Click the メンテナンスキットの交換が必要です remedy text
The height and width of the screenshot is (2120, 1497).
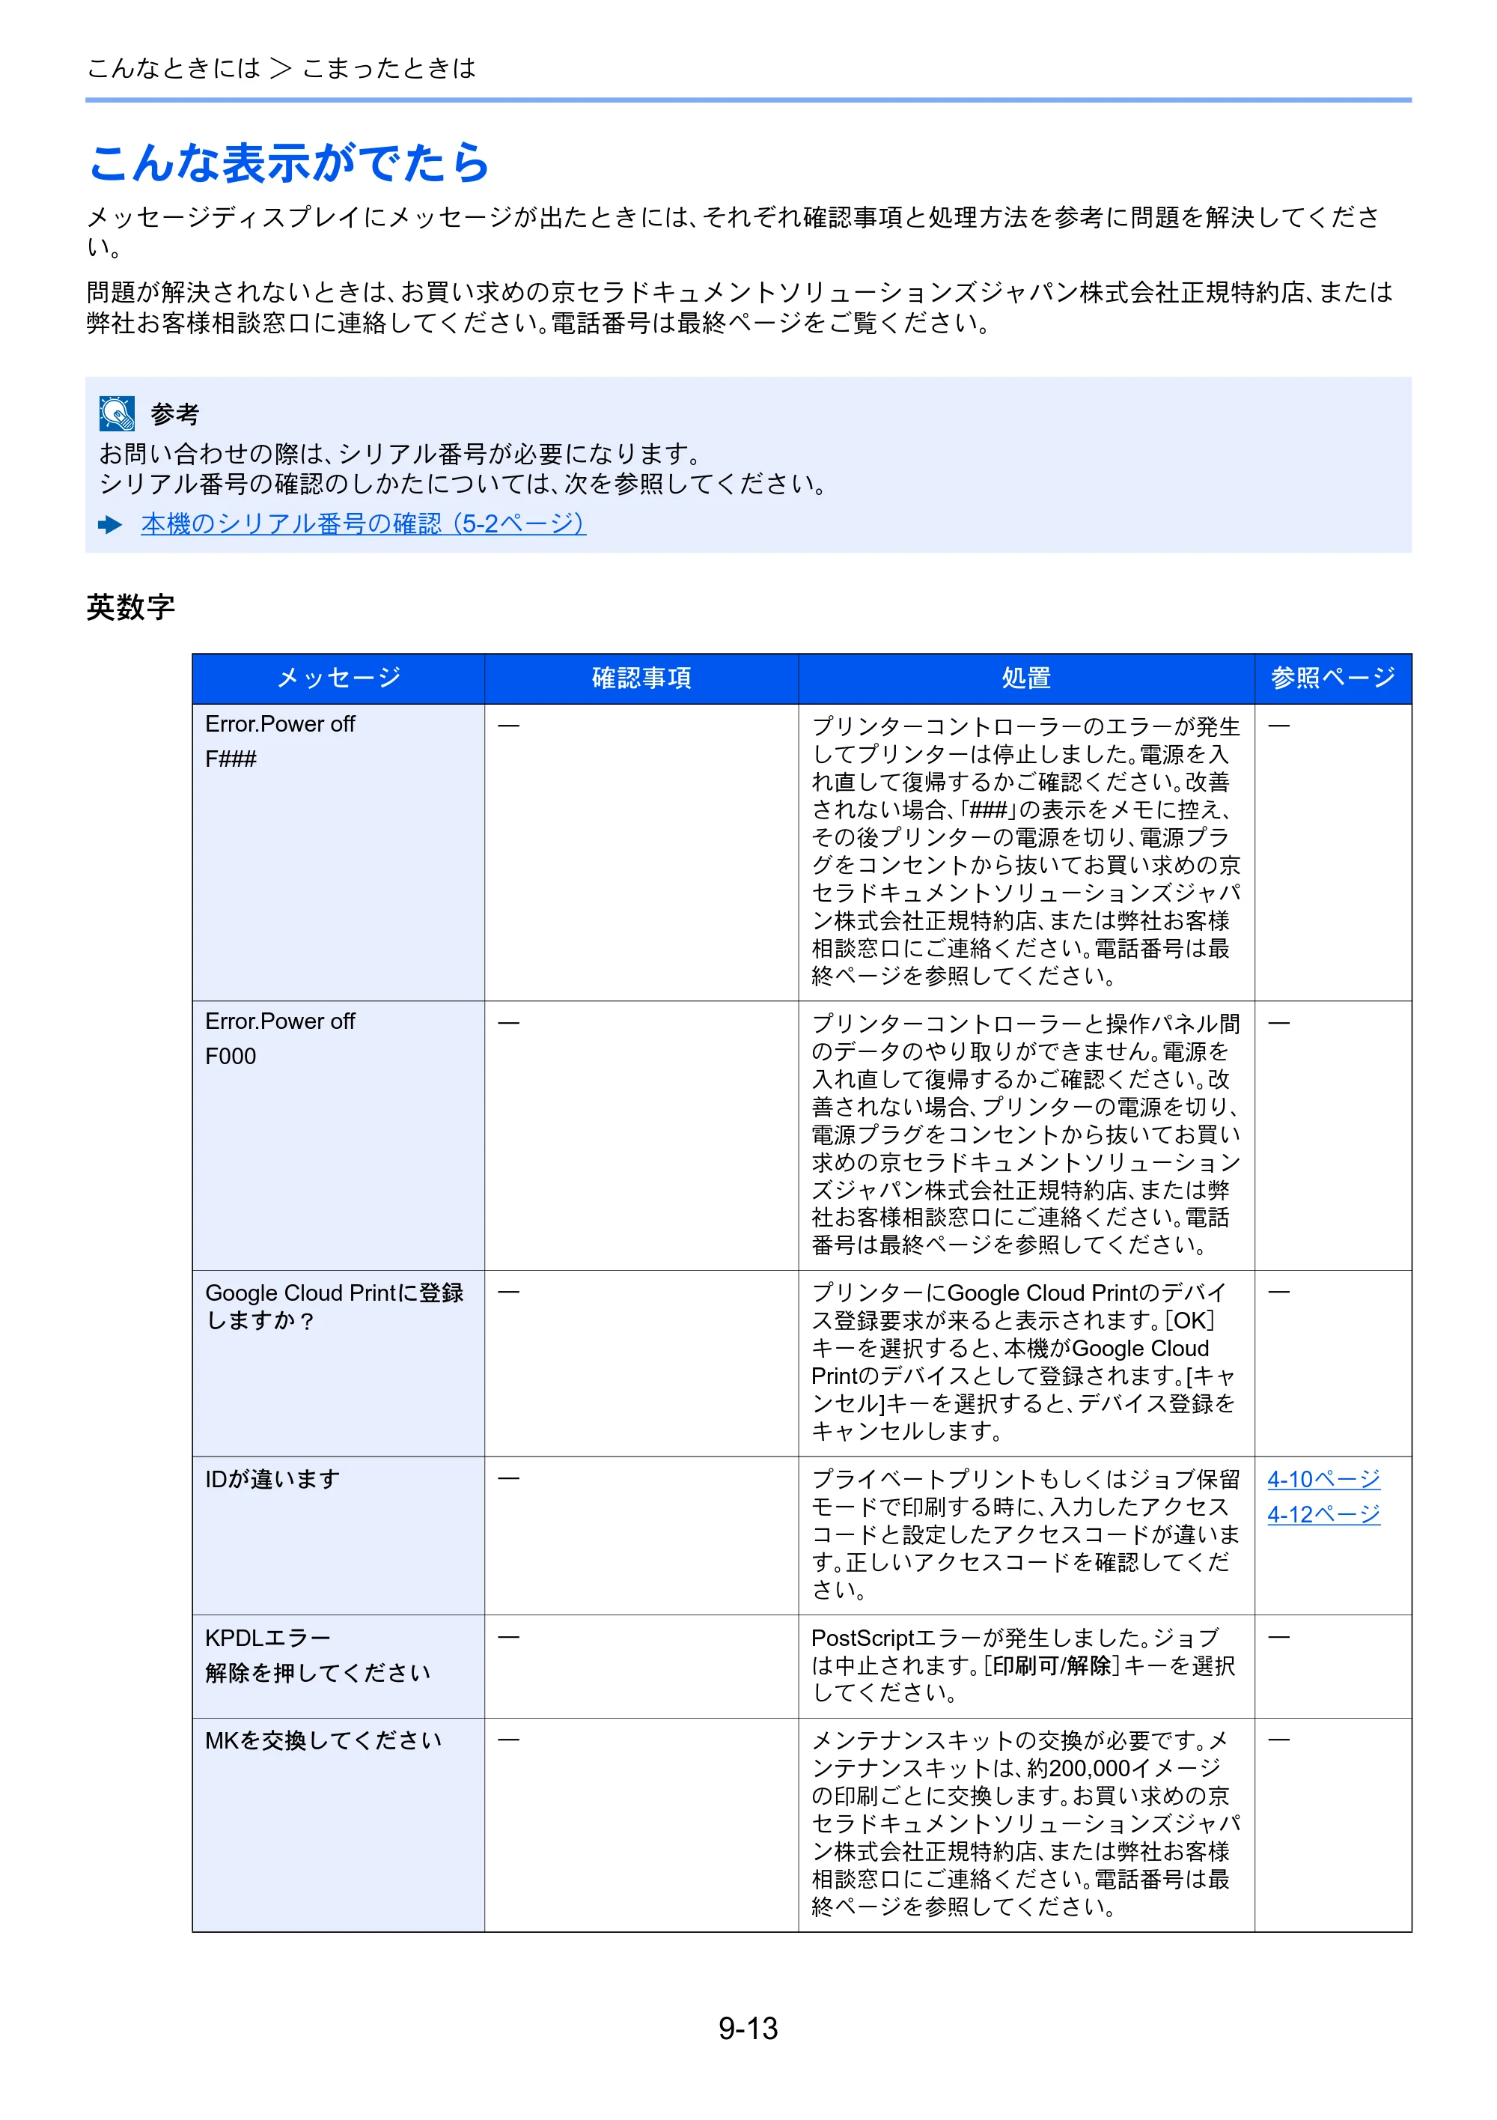1025,1823
